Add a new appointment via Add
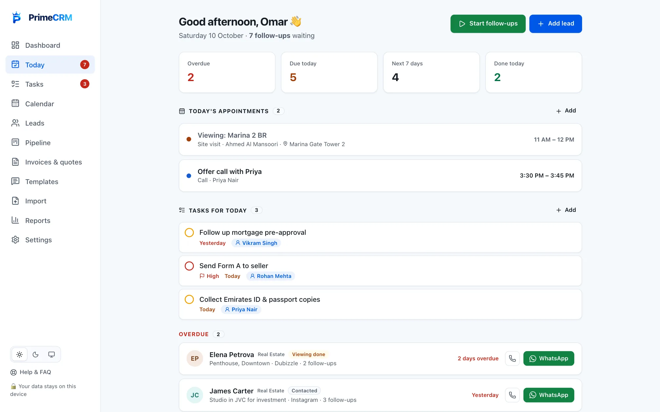Screen dimensions: 660x412 566,111
